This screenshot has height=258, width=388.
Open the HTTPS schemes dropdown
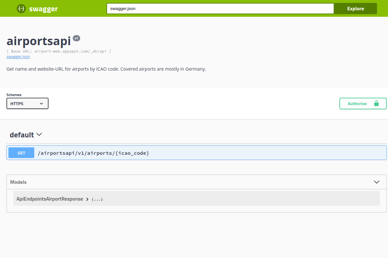coord(27,104)
